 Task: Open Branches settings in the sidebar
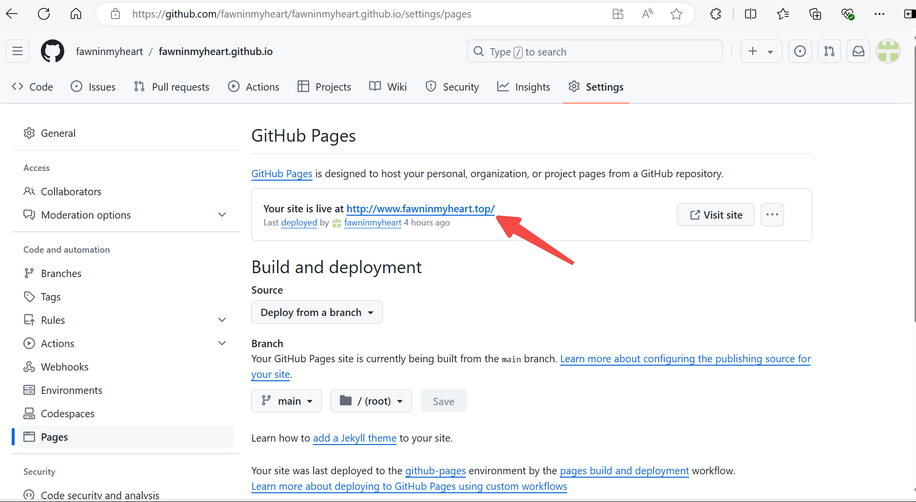click(x=126, y=273)
